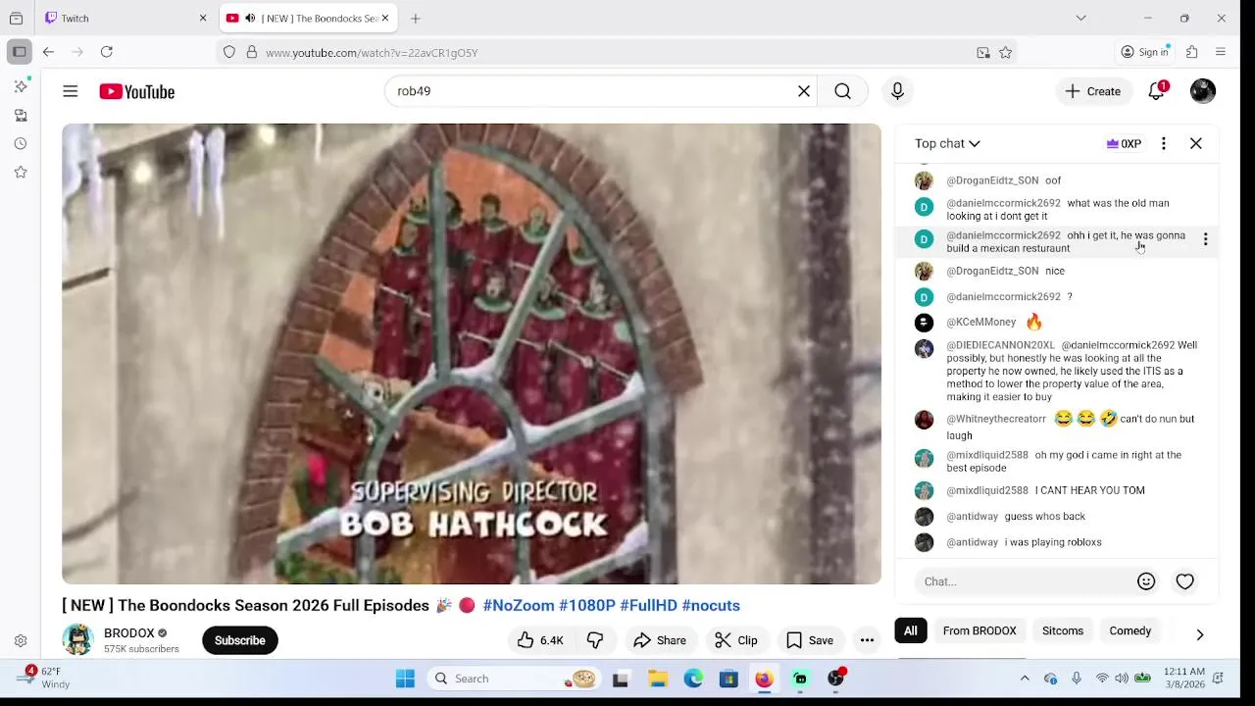Open the 0XP chat points badge
Image resolution: width=1255 pixels, height=706 pixels.
pyautogui.click(x=1124, y=143)
